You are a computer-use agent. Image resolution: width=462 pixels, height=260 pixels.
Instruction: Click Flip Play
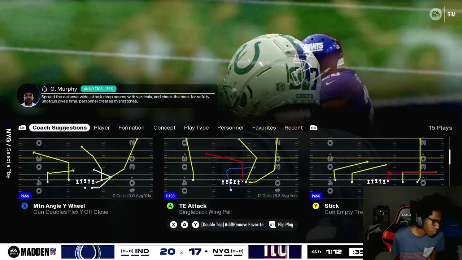click(x=286, y=225)
